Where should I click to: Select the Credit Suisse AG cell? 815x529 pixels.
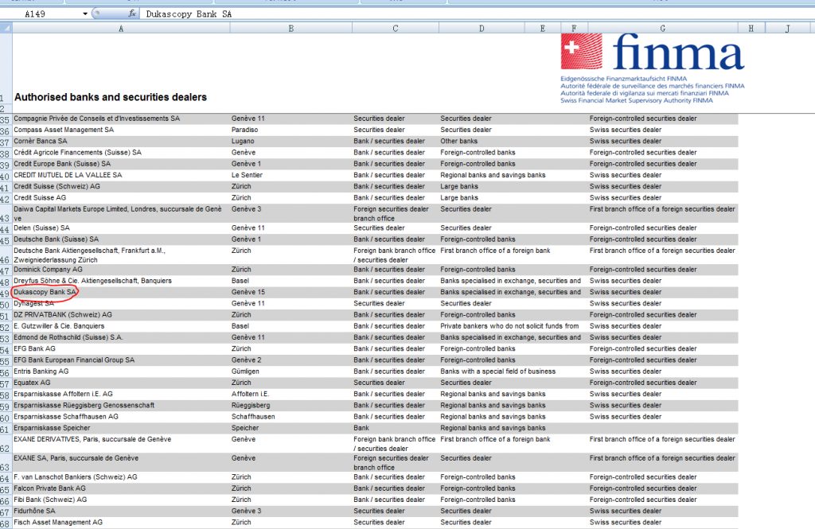[121, 198]
